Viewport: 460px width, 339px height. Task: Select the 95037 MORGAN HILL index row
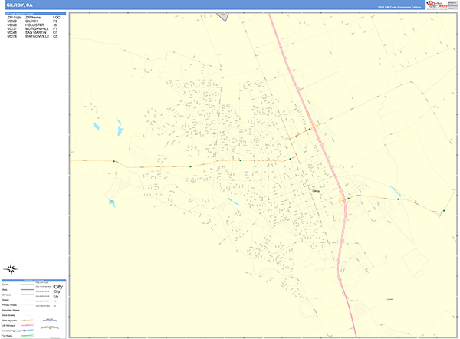(32, 29)
